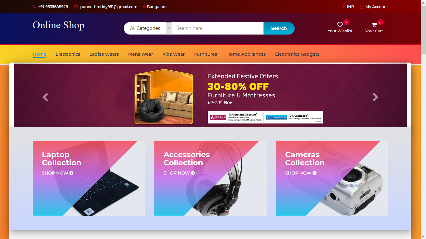The height and width of the screenshot is (239, 426).
Task: Open the Electronics menu item
Action: [68, 54]
